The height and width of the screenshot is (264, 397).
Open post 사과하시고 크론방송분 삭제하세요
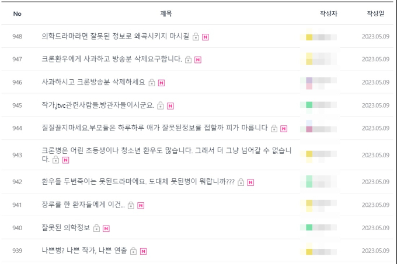pyautogui.click(x=93, y=82)
